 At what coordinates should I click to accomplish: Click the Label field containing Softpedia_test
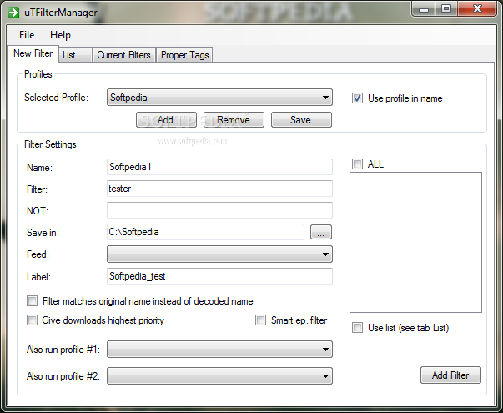(219, 276)
